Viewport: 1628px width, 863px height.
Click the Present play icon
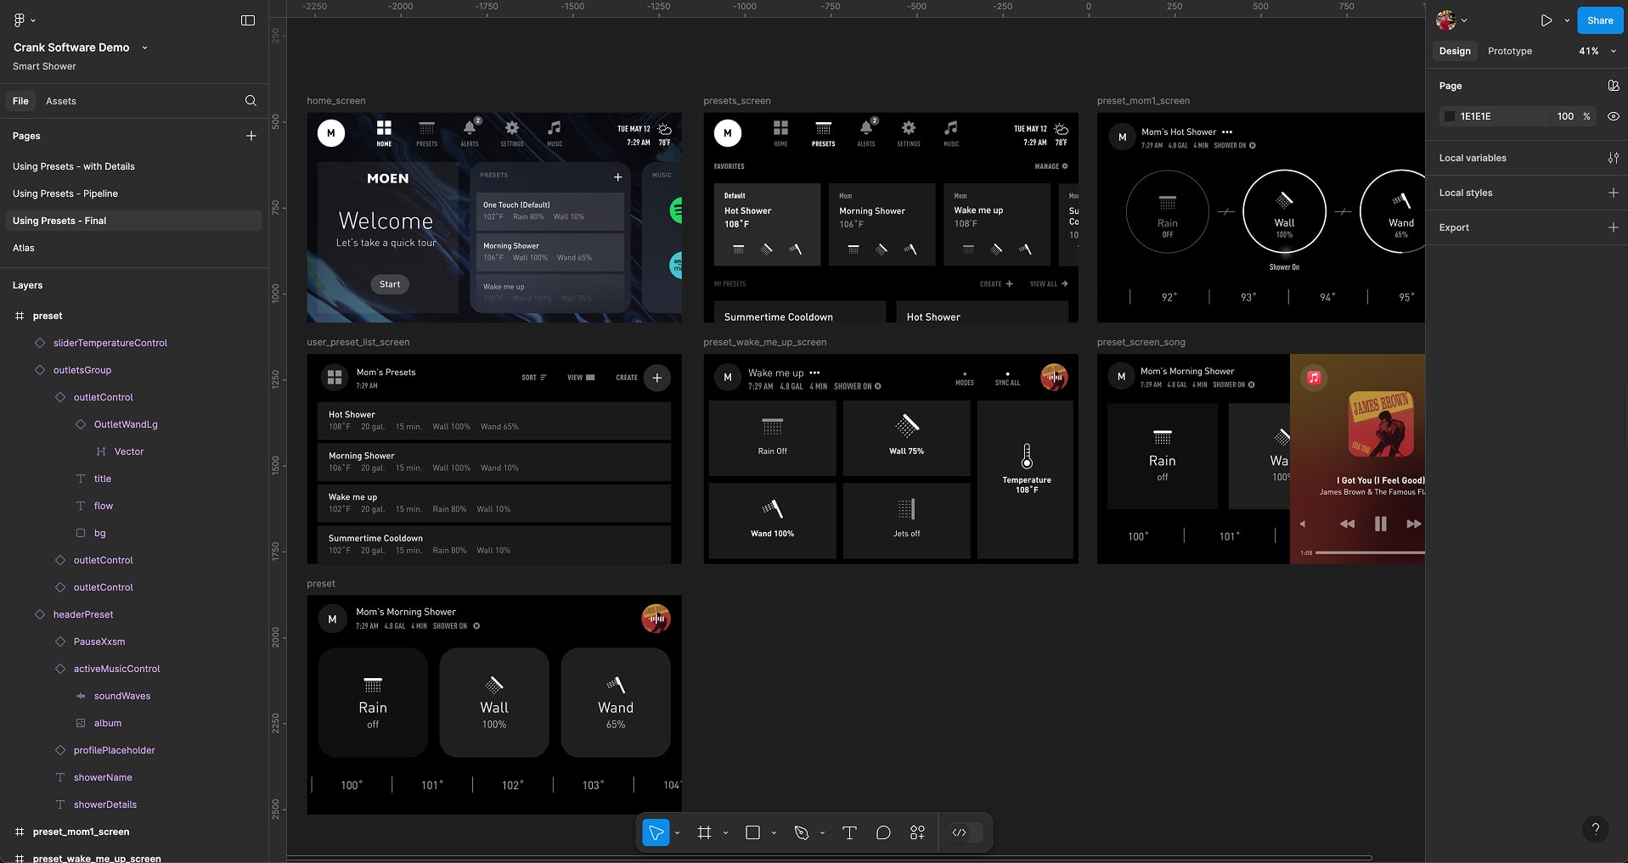click(x=1546, y=20)
